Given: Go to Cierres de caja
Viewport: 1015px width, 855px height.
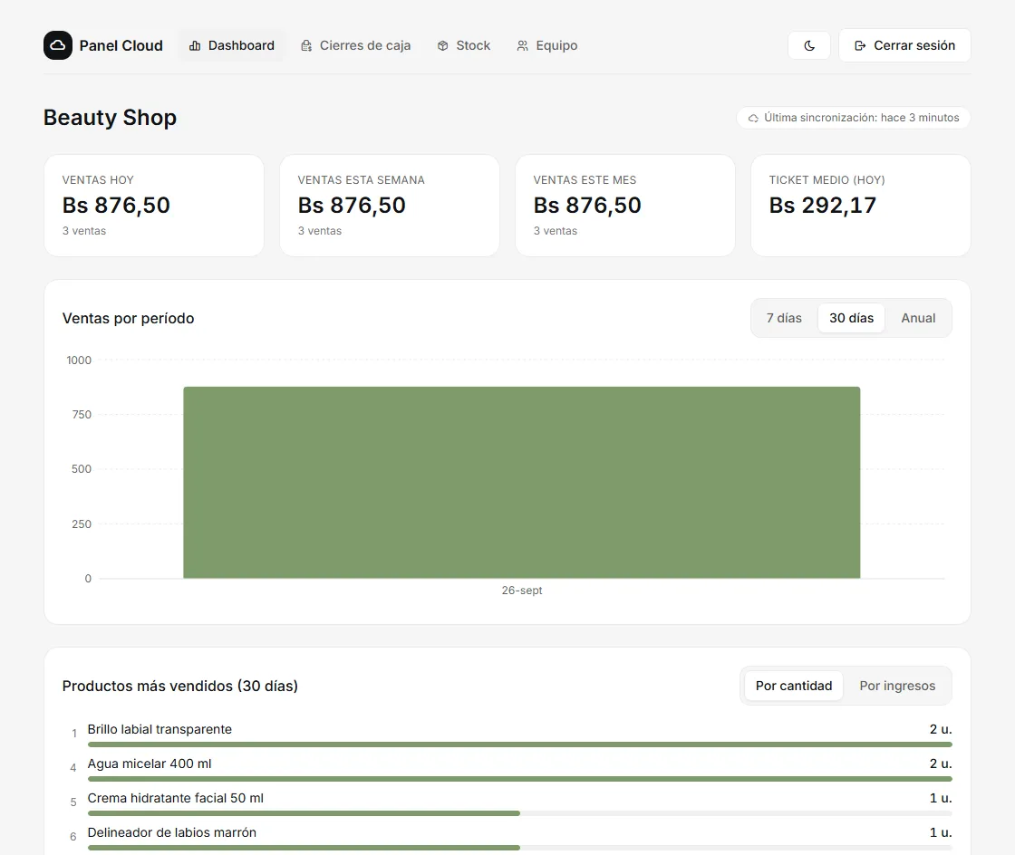Looking at the screenshot, I should [355, 45].
